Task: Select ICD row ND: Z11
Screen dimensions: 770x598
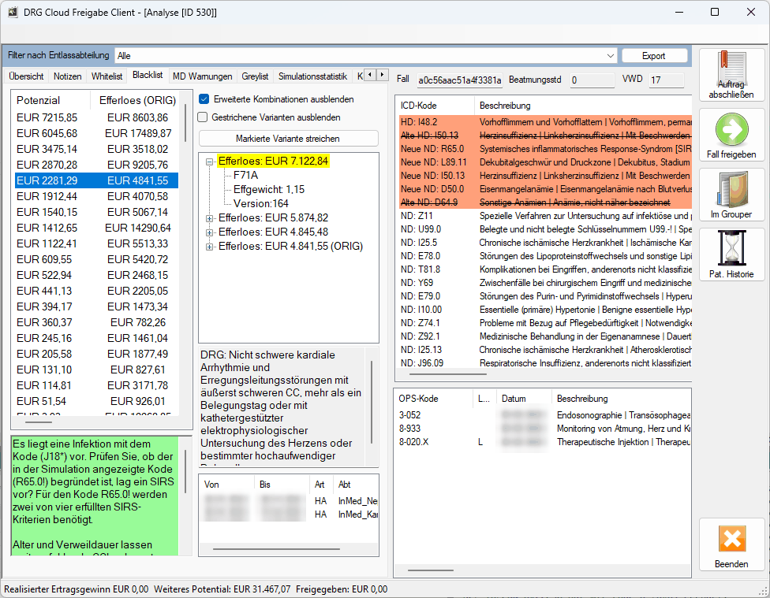Action: (x=545, y=216)
